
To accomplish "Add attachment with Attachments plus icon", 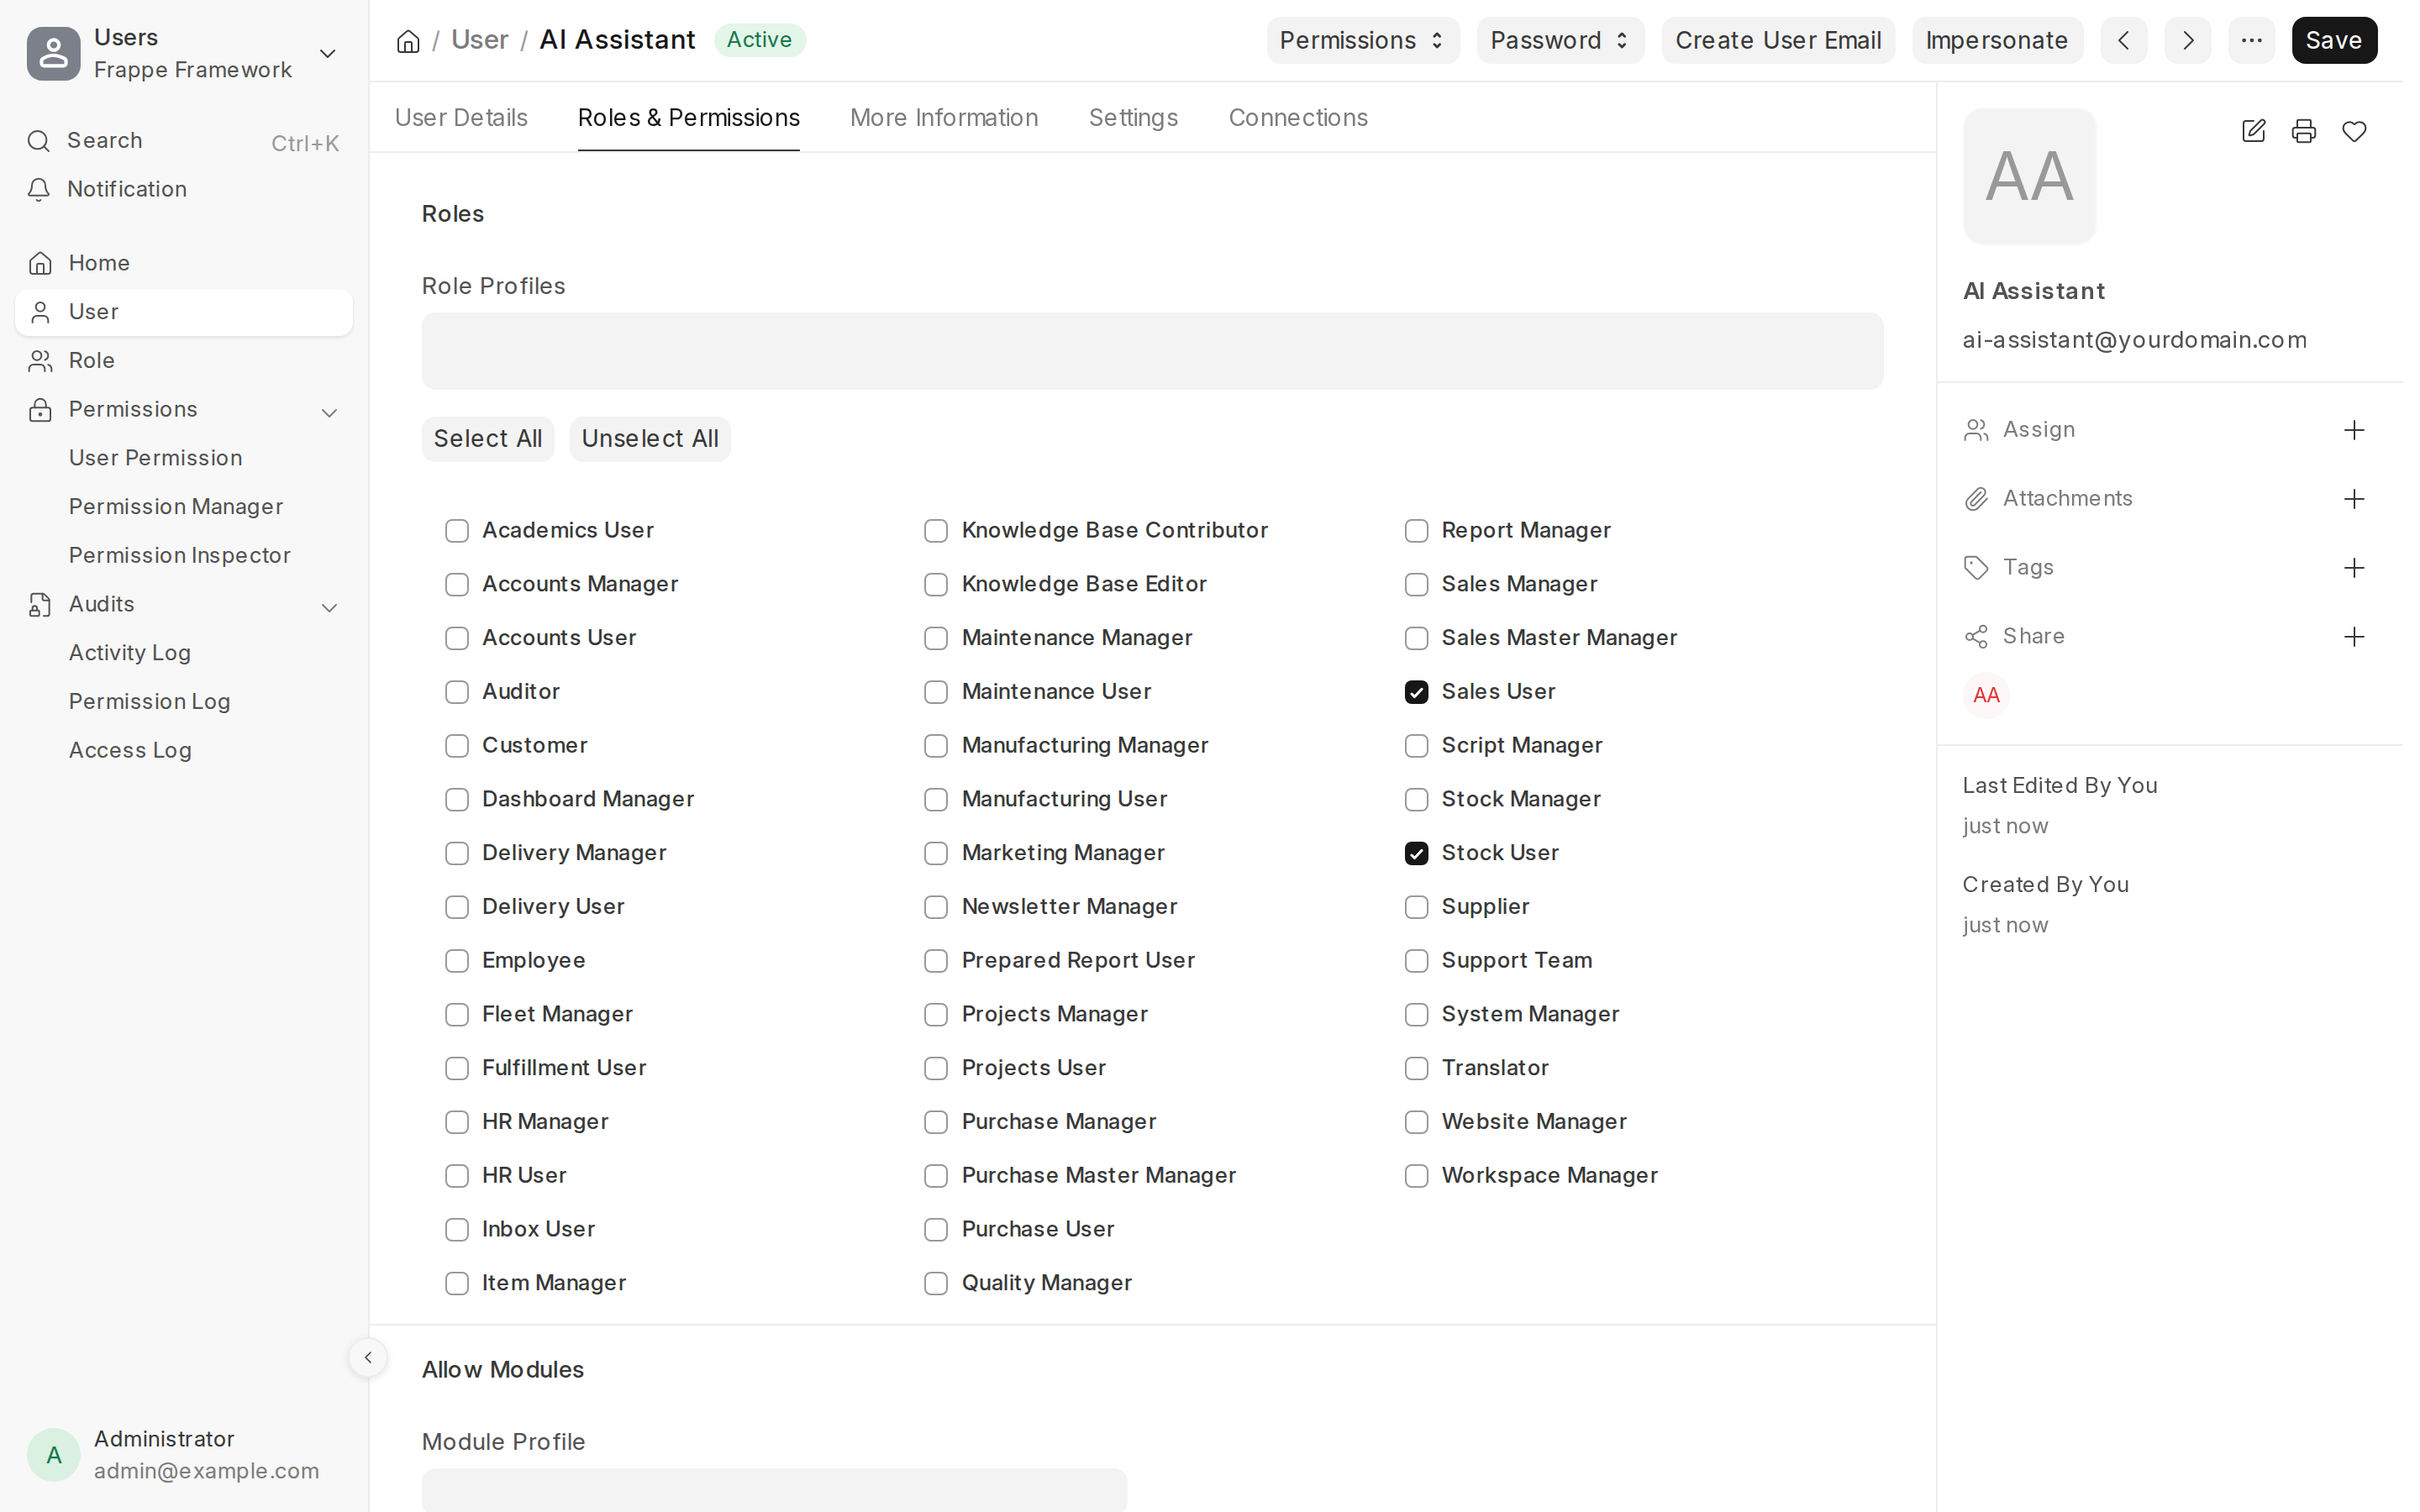I will point(2354,499).
